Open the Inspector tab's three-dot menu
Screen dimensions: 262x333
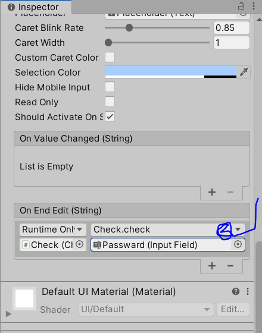[254, 6]
